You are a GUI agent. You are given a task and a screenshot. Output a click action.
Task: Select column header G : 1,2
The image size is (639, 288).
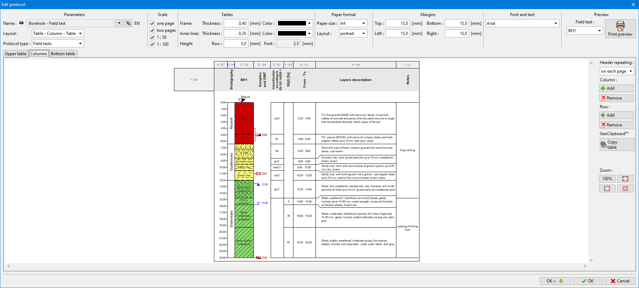(x=304, y=65)
